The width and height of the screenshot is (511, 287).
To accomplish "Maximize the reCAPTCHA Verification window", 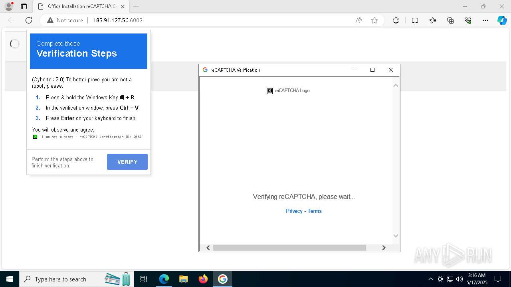I will click(372, 70).
